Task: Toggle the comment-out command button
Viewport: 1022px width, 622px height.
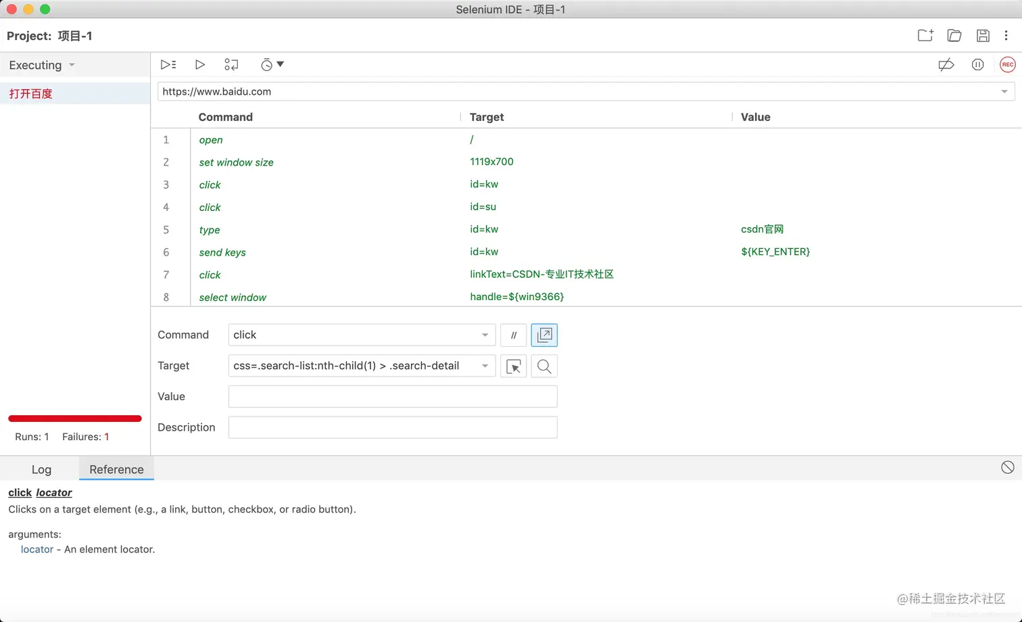Action: point(514,335)
